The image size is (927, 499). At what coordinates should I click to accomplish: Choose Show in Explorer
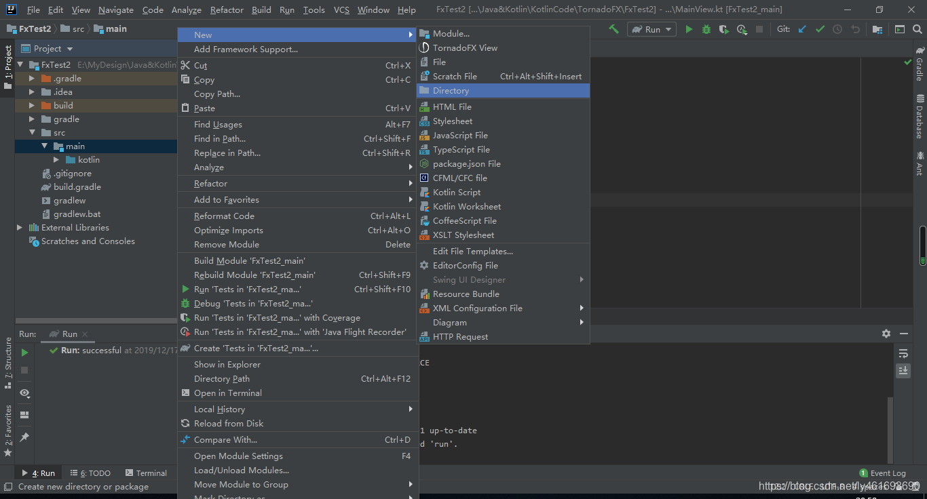point(297,365)
